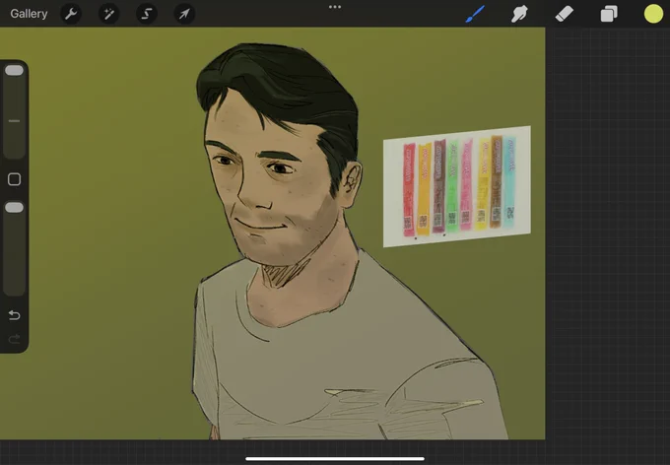Viewport: 670px width, 465px height.
Task: Open the Actions wrench menu
Action: [71, 14]
